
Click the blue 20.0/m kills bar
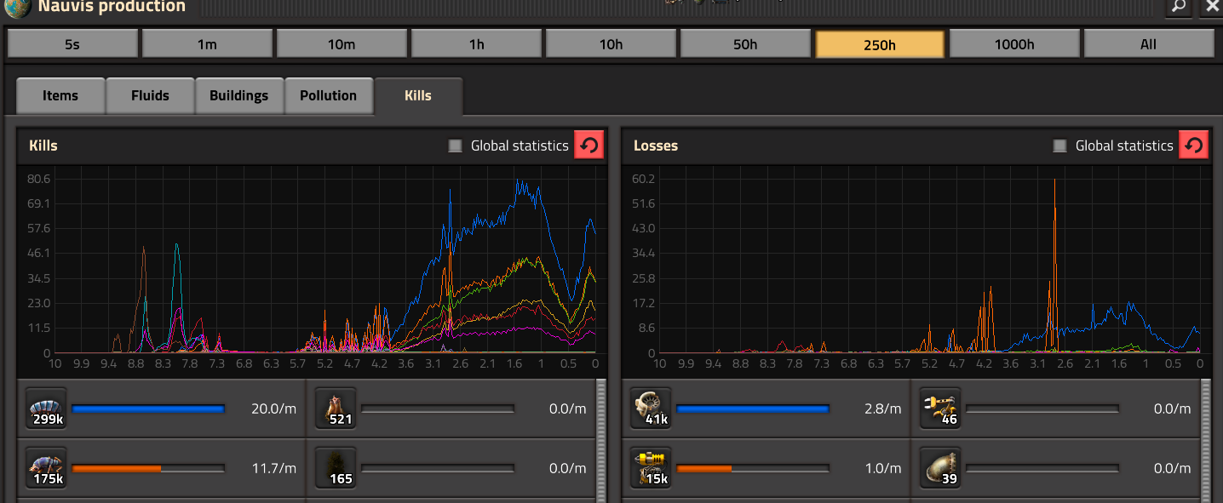coord(148,409)
